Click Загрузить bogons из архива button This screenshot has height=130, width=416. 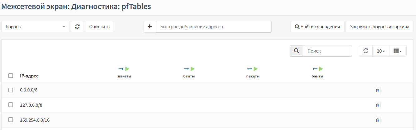(379, 27)
